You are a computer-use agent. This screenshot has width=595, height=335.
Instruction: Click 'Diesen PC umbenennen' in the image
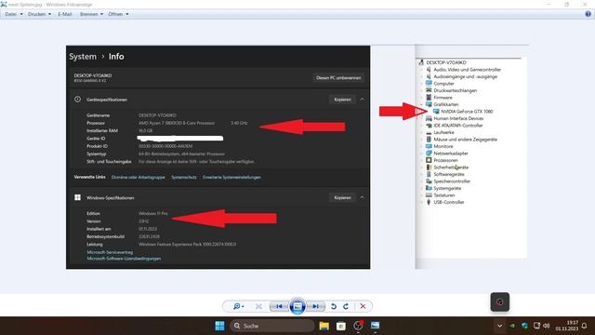338,78
